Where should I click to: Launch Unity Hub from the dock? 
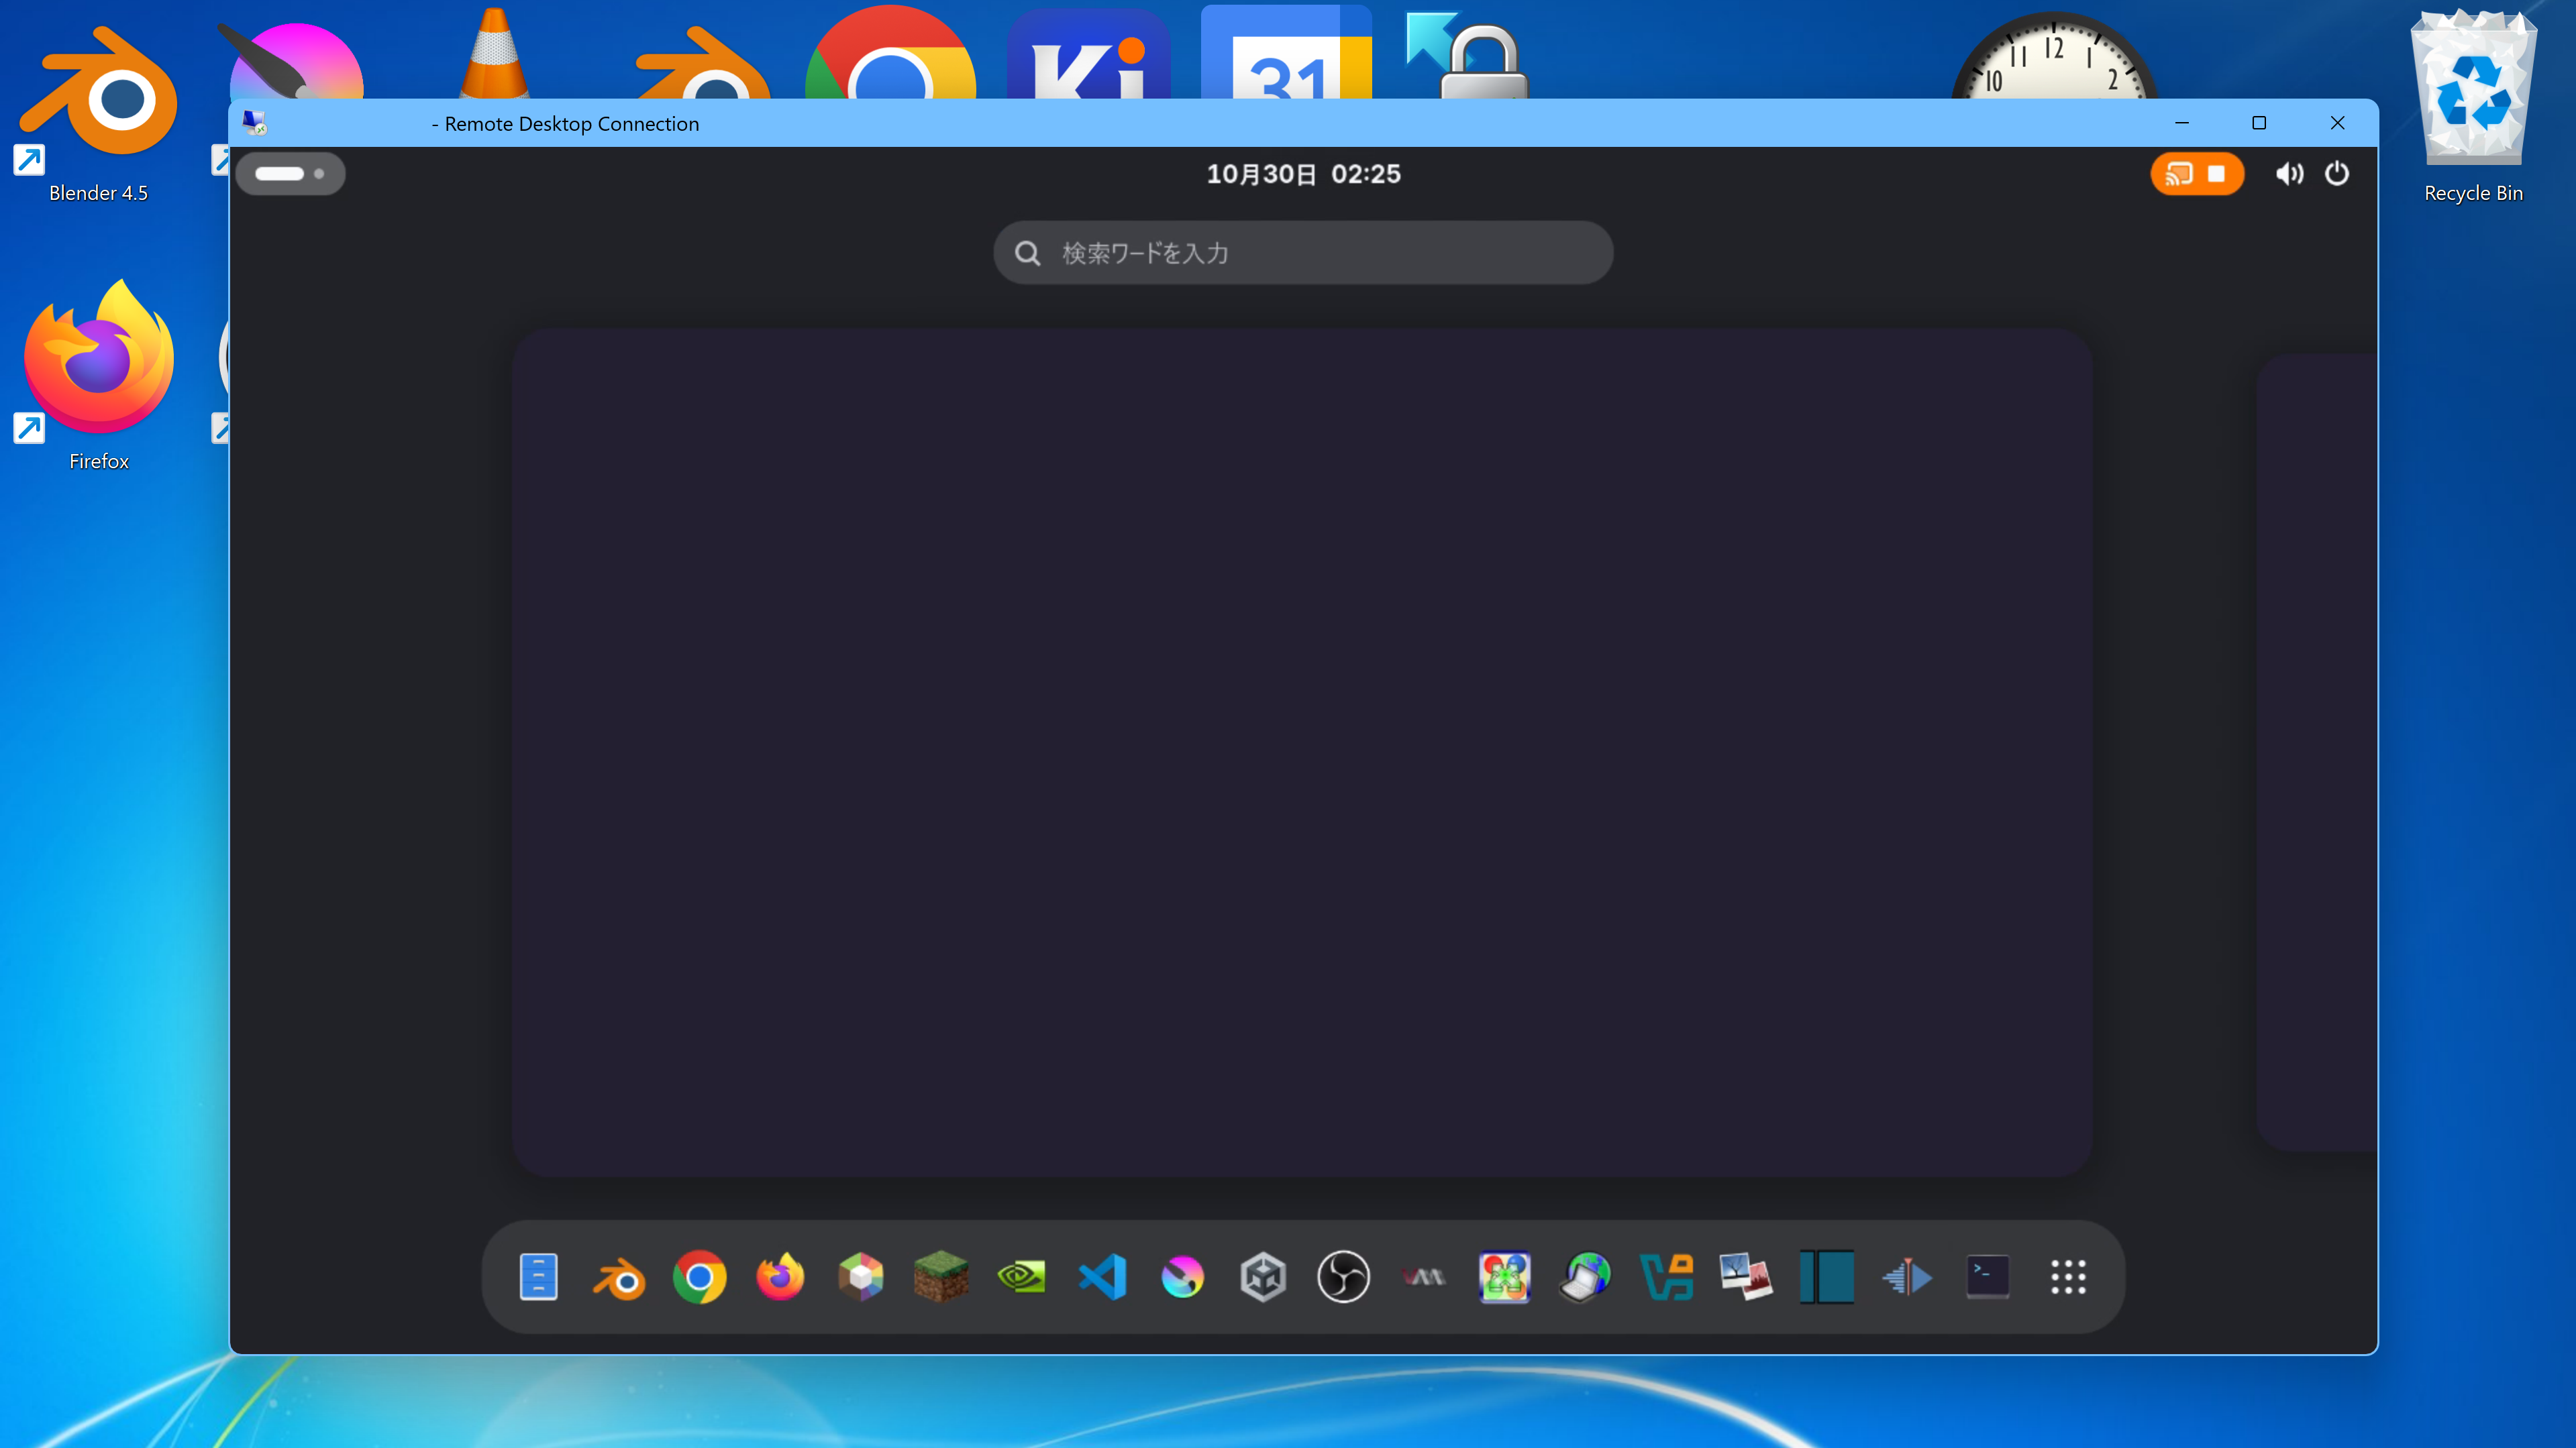[x=1262, y=1276]
